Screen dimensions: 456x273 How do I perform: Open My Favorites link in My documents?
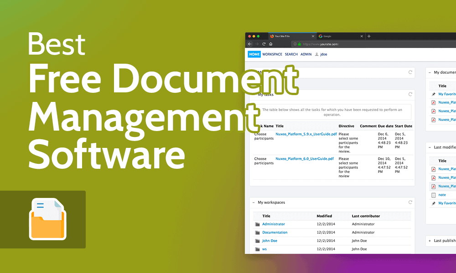coord(447,94)
